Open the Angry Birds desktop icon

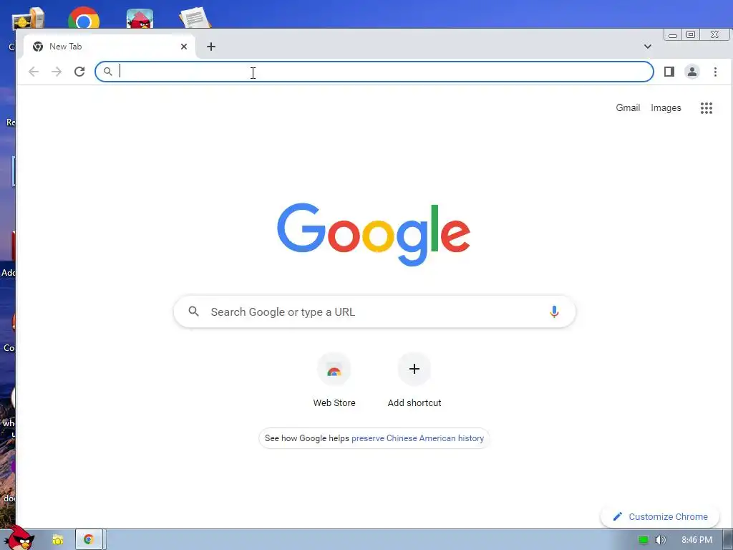click(x=140, y=19)
